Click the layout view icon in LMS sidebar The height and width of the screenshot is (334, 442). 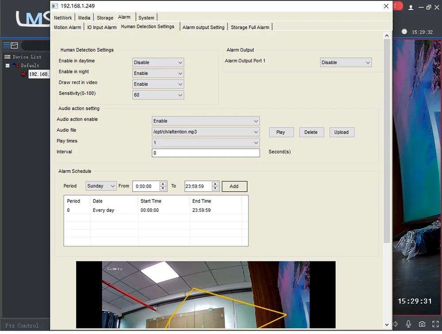(x=15, y=45)
